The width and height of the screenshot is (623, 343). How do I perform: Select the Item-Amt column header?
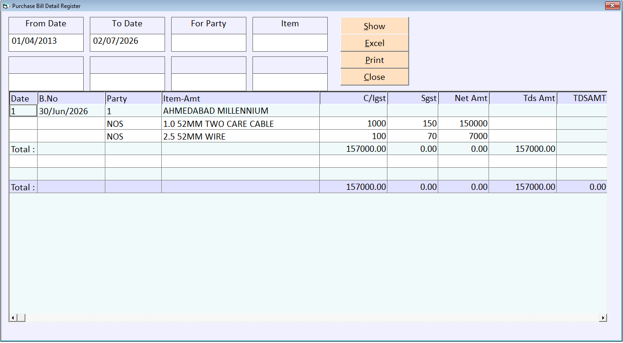pos(240,98)
